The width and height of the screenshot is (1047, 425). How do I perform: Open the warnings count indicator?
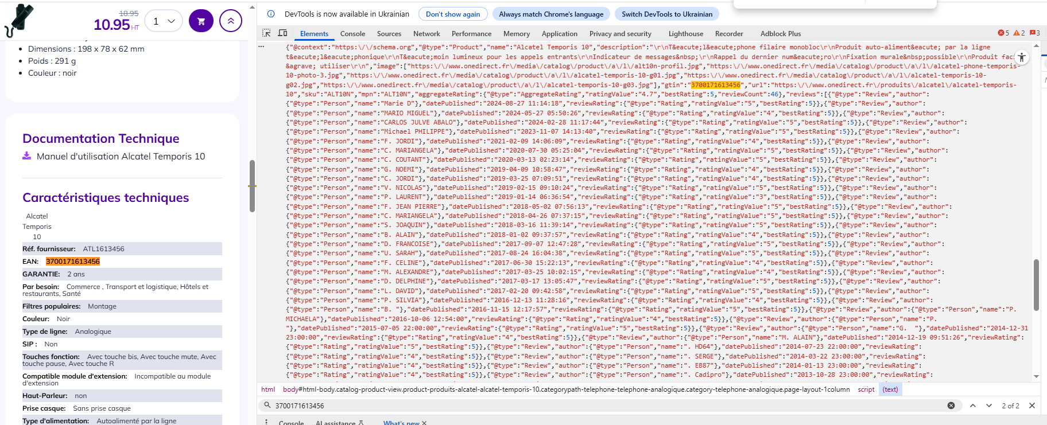coord(1019,33)
